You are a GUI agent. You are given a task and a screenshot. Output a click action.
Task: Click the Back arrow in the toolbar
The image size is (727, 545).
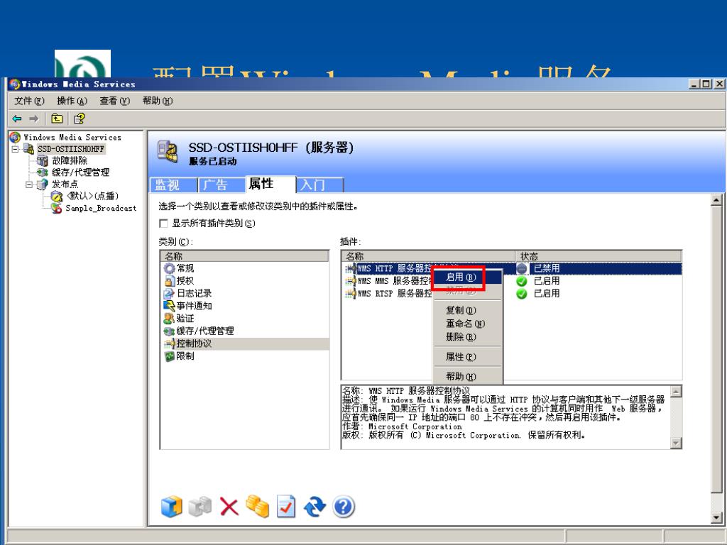pos(17,119)
